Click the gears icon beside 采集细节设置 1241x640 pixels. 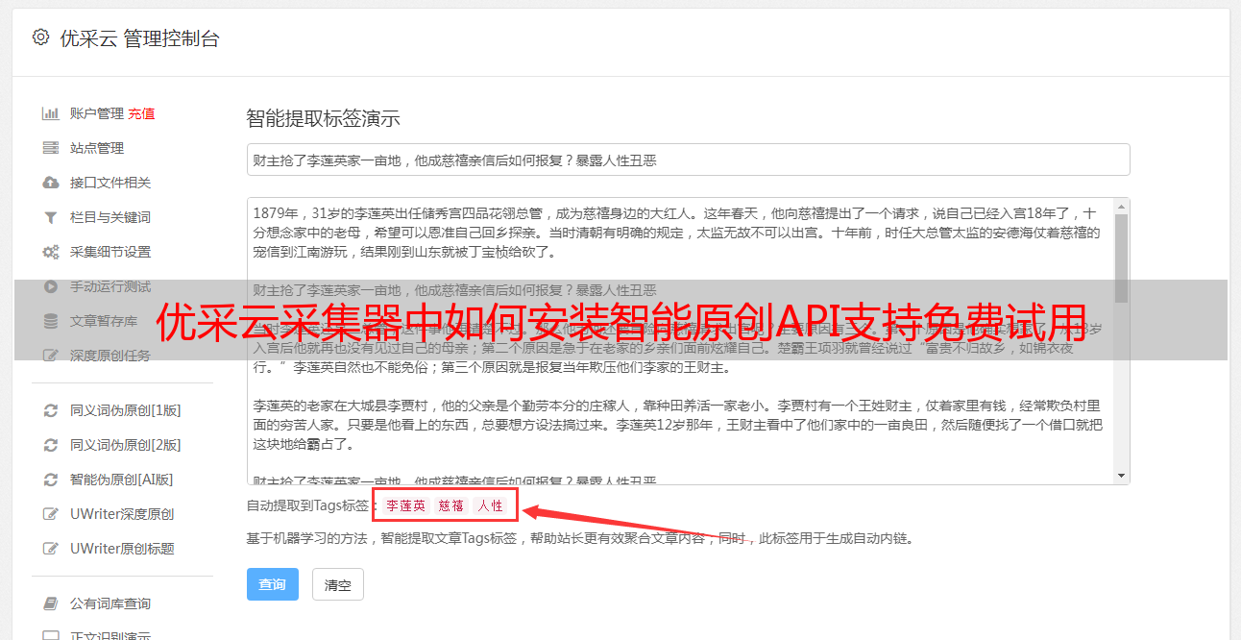[x=51, y=252]
